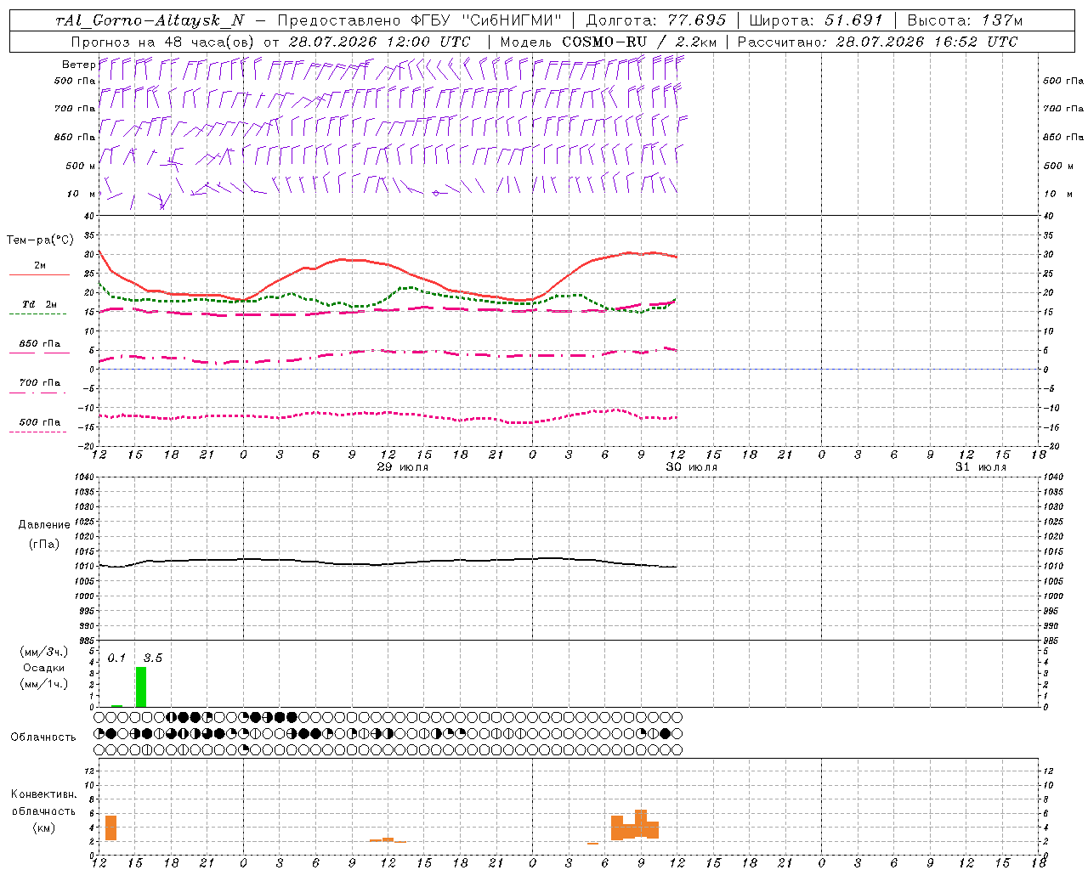The image size is (1088, 870).
Task: Click the tall green 3.5 precipitation bar
Action: (141, 686)
